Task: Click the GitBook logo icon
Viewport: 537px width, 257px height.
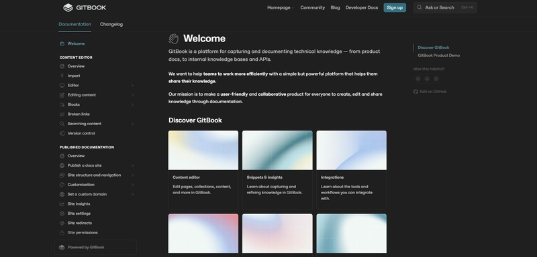Action: click(x=68, y=7)
